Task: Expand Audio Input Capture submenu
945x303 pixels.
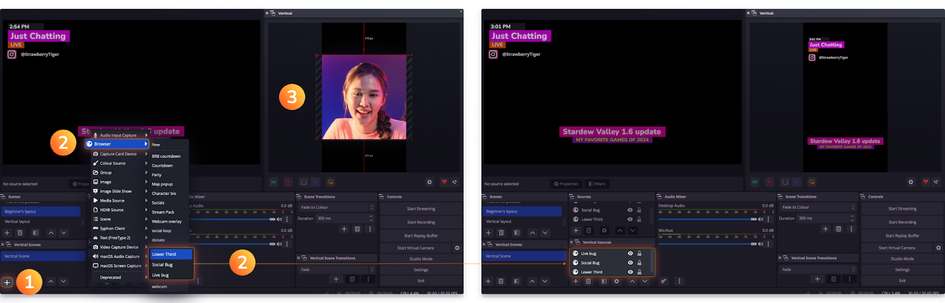Action: coord(119,135)
